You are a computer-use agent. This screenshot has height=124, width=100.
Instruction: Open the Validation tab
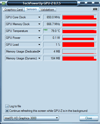coord(47,10)
